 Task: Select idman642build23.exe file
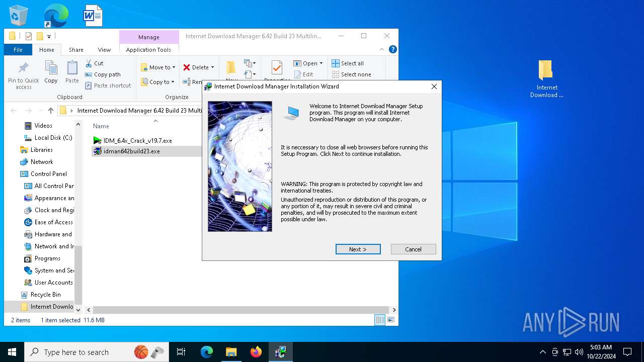[127, 151]
